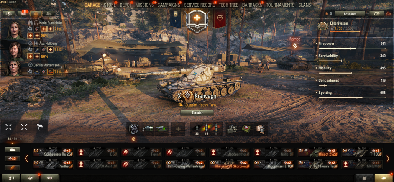Viewport: 394px width, 182px height.
Task: Click the handshake icon in bottom bar
Action: pos(30,178)
